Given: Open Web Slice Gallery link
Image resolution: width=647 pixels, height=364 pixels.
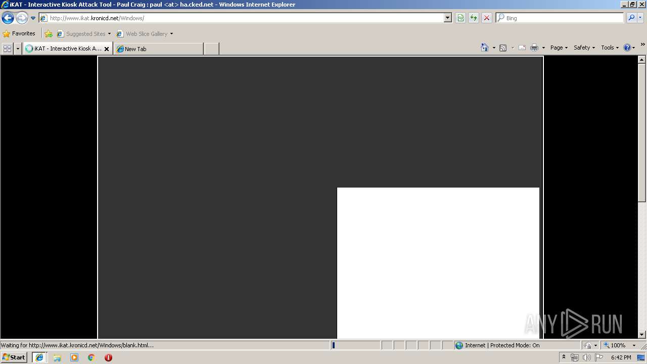Looking at the screenshot, I should (x=145, y=33).
